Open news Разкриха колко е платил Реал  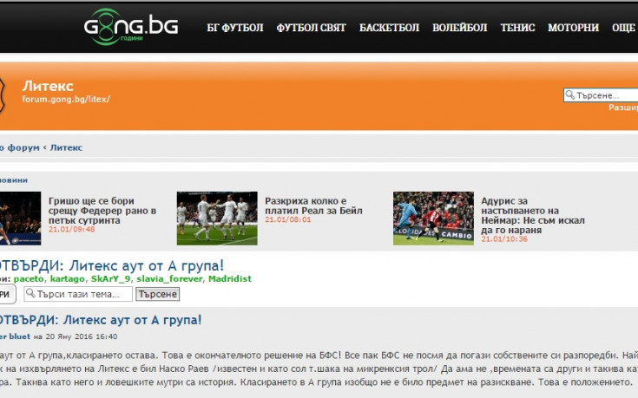313,206
